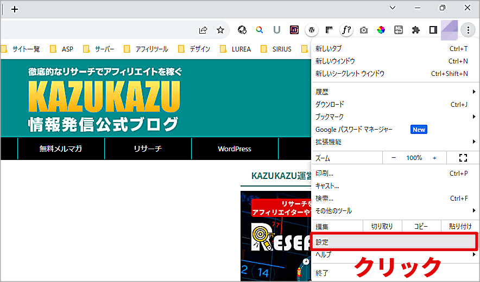This screenshot has width=480, height=282.
Task: Expand the 履歴 submenu
Action: point(395,92)
